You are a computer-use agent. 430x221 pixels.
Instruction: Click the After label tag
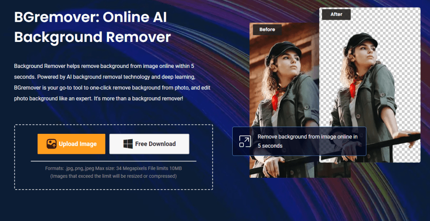click(336, 15)
